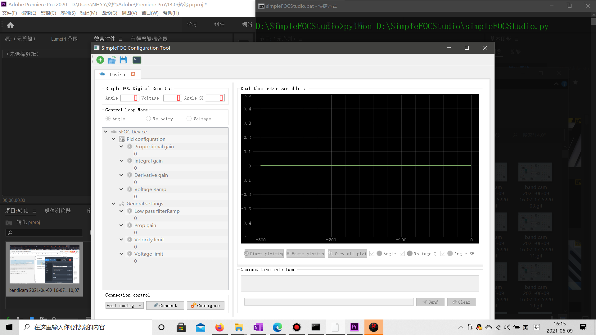Add a new device with the green plus icon
This screenshot has height=335, width=596.
pyautogui.click(x=100, y=60)
